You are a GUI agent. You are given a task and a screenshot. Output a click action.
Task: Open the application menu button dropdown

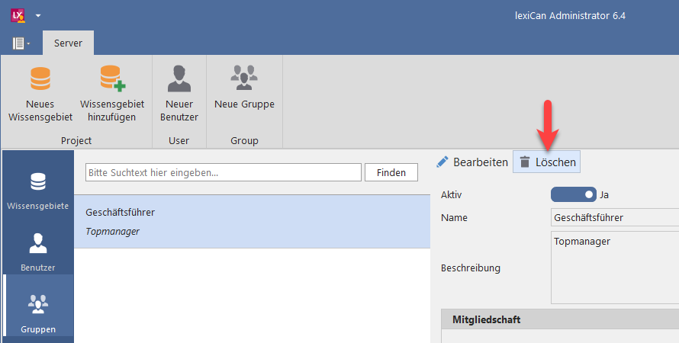(x=21, y=43)
